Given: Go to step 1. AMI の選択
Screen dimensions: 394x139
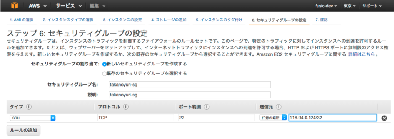Looking at the screenshot, I should coord(22,20).
